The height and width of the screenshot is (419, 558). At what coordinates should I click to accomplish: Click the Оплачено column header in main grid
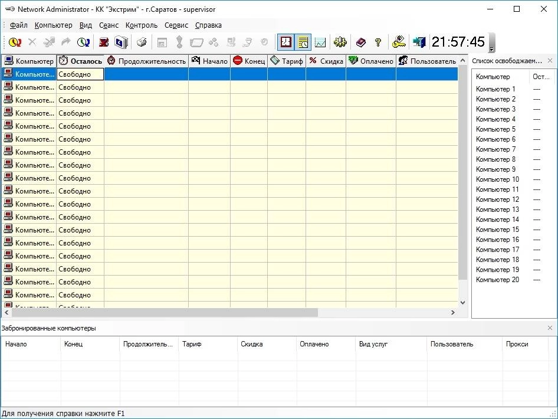[371, 61]
